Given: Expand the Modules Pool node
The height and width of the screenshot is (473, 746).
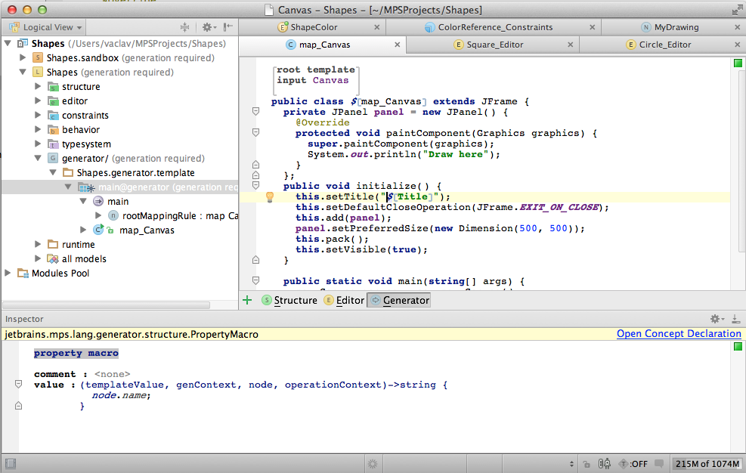Looking at the screenshot, I should (x=8, y=274).
